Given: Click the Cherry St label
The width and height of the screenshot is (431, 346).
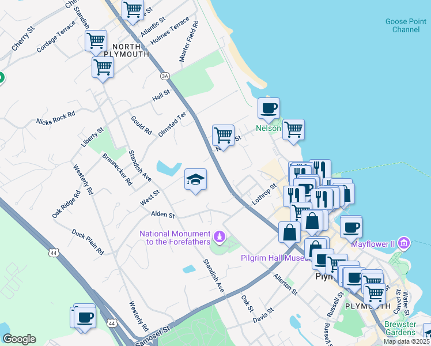Looking at the screenshot, I should [x=23, y=39].
